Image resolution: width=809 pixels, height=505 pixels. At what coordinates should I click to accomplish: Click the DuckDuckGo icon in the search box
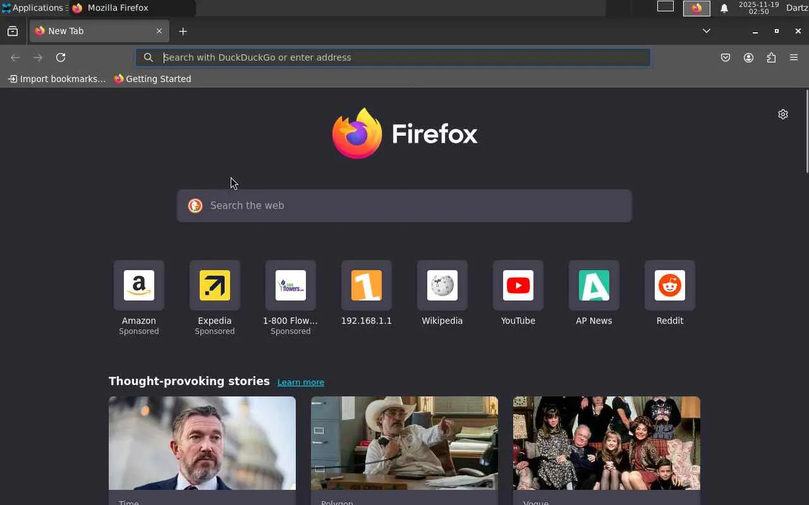click(x=195, y=206)
